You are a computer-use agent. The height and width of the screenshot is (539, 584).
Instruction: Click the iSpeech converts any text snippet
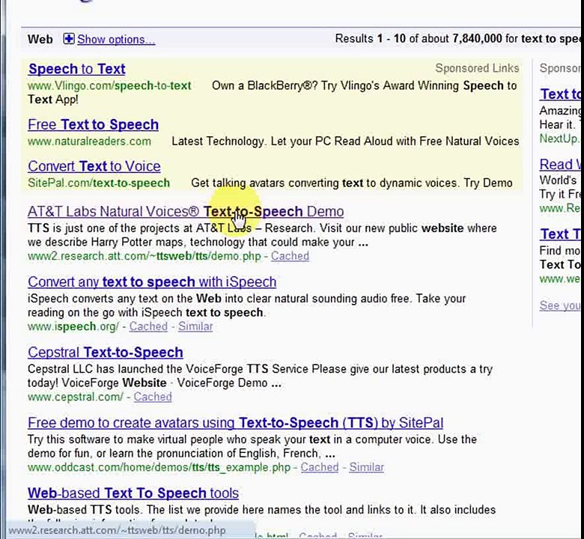246,305
